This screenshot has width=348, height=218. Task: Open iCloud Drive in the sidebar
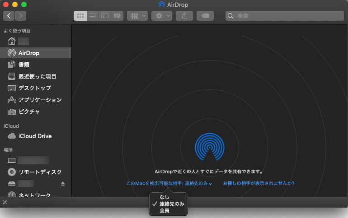[36, 136]
